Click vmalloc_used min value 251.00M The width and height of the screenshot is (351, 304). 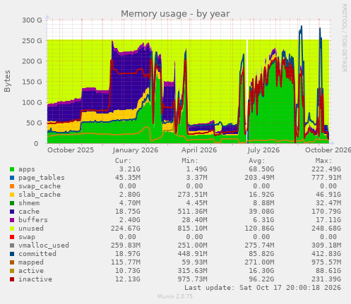click(x=193, y=245)
